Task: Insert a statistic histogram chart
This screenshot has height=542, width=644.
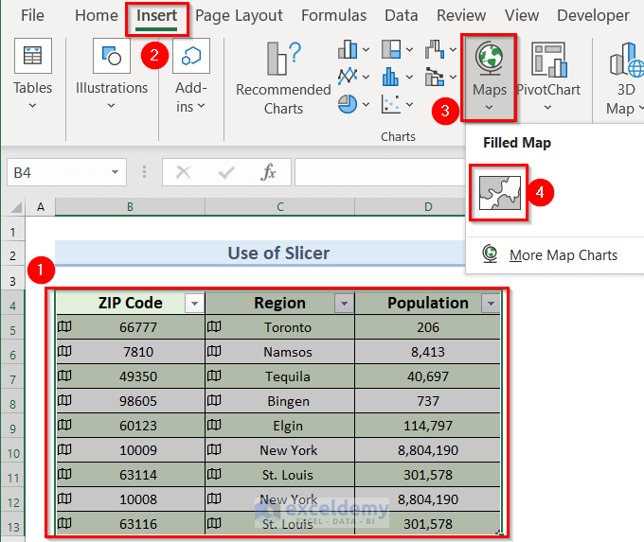Action: coord(390,77)
